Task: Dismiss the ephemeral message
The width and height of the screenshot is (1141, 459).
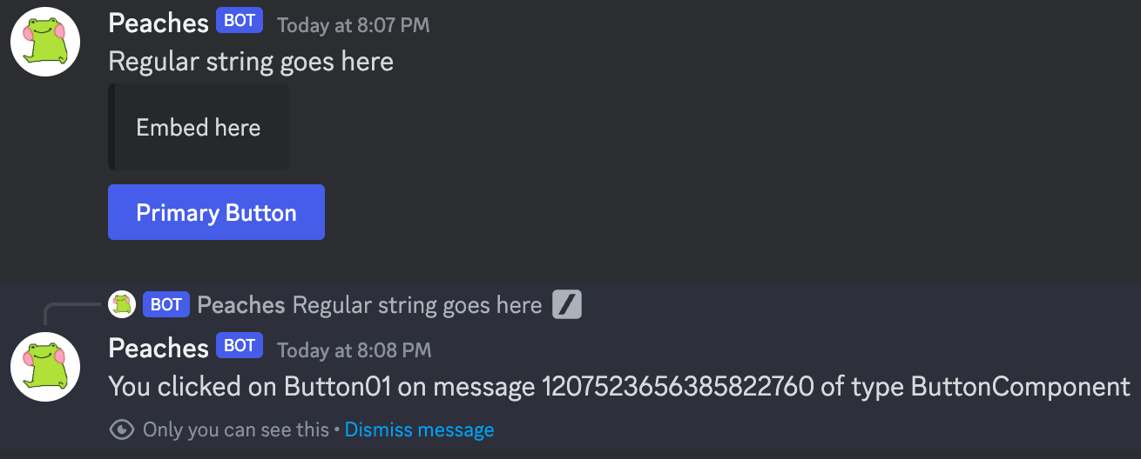Action: click(x=419, y=429)
